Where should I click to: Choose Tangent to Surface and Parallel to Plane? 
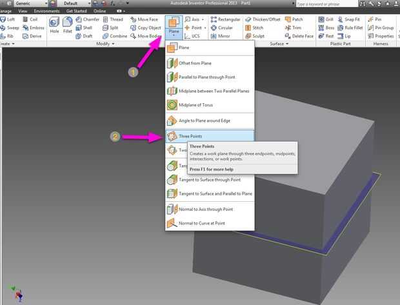(210, 194)
